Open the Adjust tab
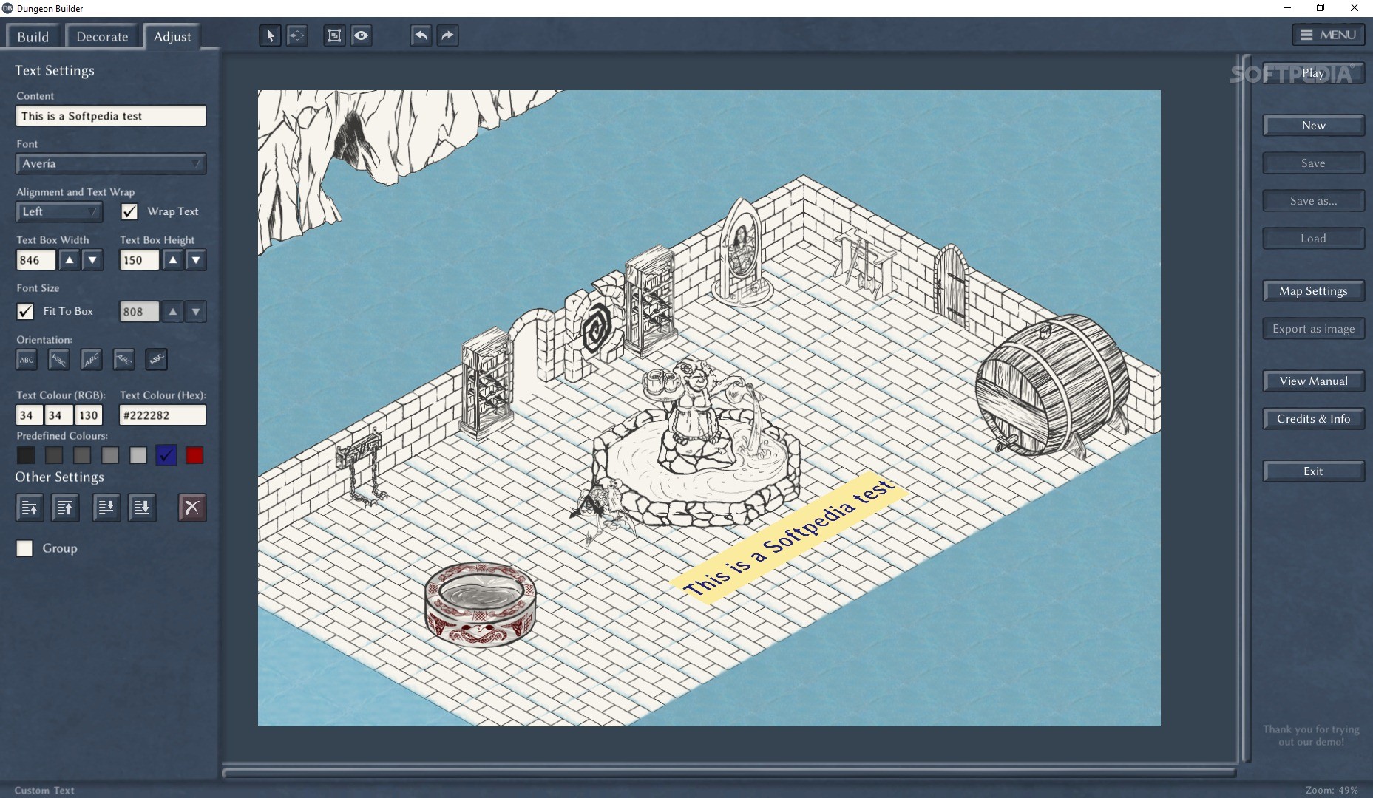This screenshot has width=1373, height=798. (x=172, y=36)
